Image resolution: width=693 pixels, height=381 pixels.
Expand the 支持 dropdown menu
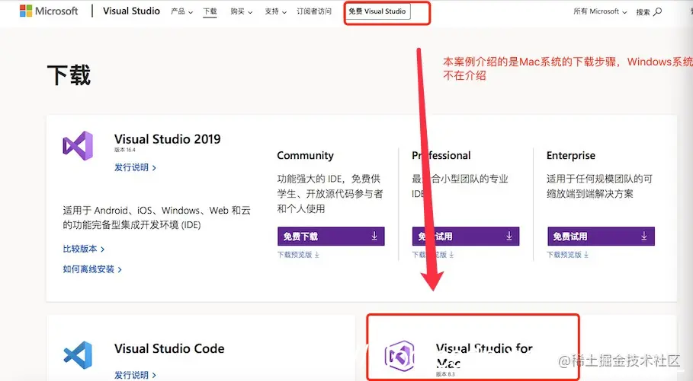coord(276,11)
